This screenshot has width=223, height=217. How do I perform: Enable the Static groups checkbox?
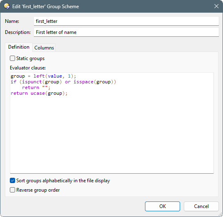coord(12,58)
